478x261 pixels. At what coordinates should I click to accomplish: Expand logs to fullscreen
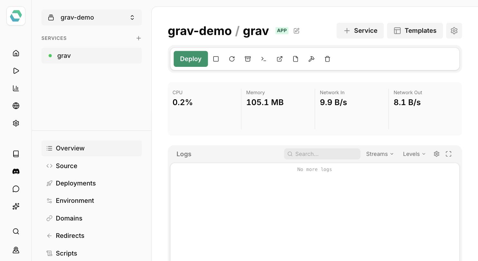click(x=448, y=154)
